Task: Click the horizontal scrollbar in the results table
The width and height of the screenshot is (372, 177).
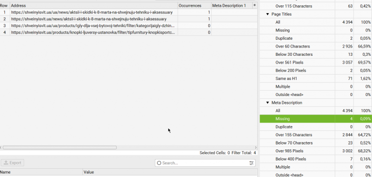Action: coord(60,147)
